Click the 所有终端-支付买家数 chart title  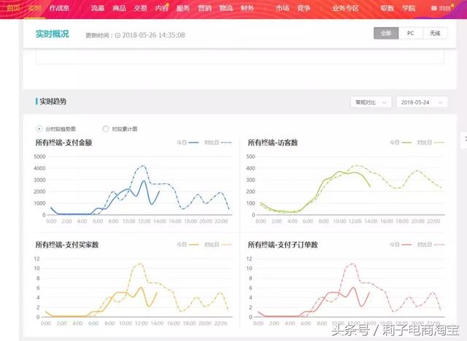[x=67, y=245]
